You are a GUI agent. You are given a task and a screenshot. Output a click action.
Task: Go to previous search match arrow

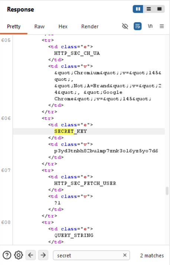point(30,255)
